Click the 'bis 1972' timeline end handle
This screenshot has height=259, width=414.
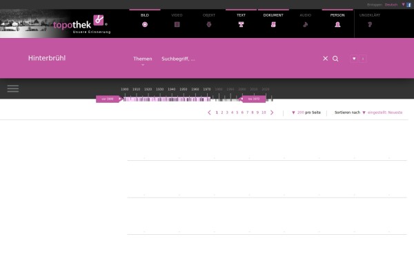(252, 99)
